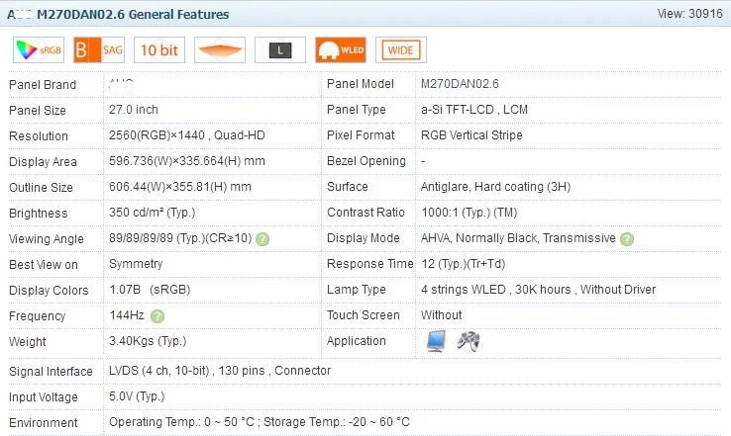
Task: Click the M270DAN02.6 General Features heading
Action: coord(132,15)
